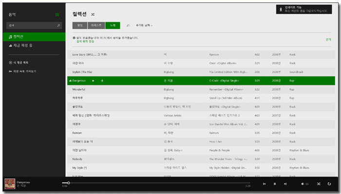Click the green location change link

pyautogui.click(x=85, y=41)
